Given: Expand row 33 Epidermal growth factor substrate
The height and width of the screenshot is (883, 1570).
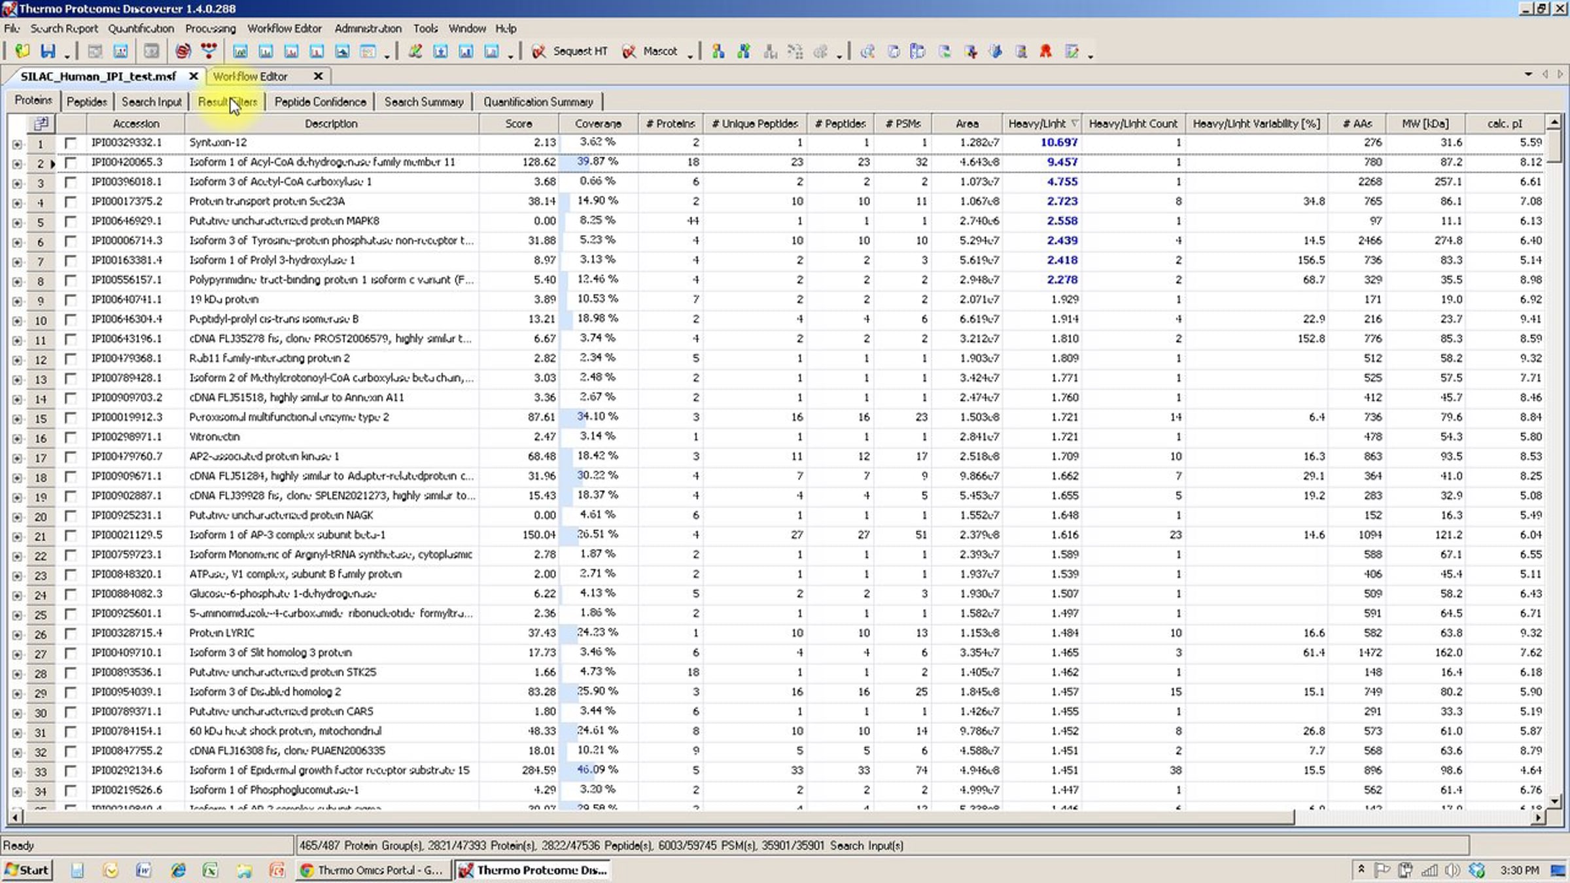Looking at the screenshot, I should [x=16, y=772].
